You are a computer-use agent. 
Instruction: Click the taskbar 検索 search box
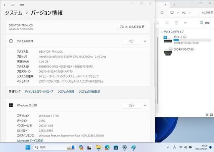click(55, 147)
